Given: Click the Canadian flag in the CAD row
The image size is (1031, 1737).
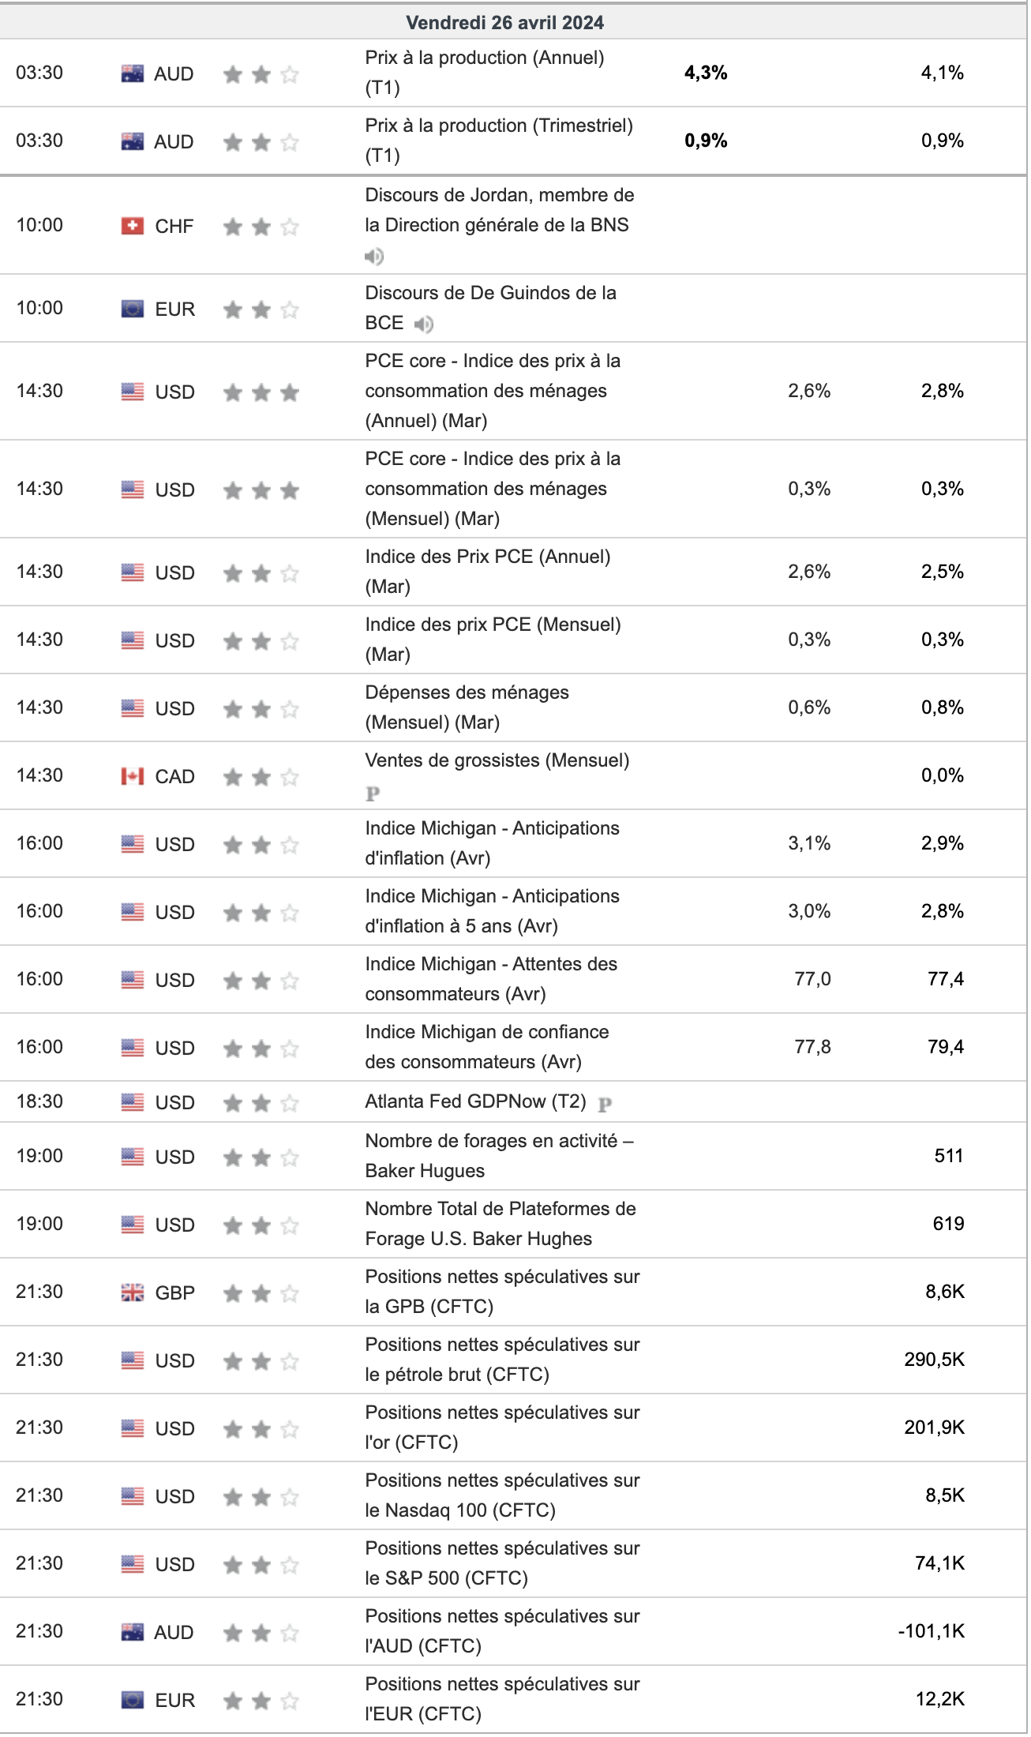Looking at the screenshot, I should click(x=133, y=777).
